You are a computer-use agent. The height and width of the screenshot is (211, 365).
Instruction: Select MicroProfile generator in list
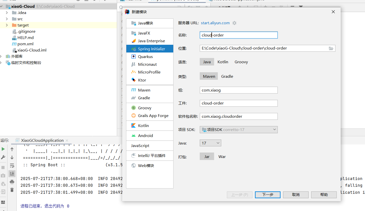click(150, 72)
